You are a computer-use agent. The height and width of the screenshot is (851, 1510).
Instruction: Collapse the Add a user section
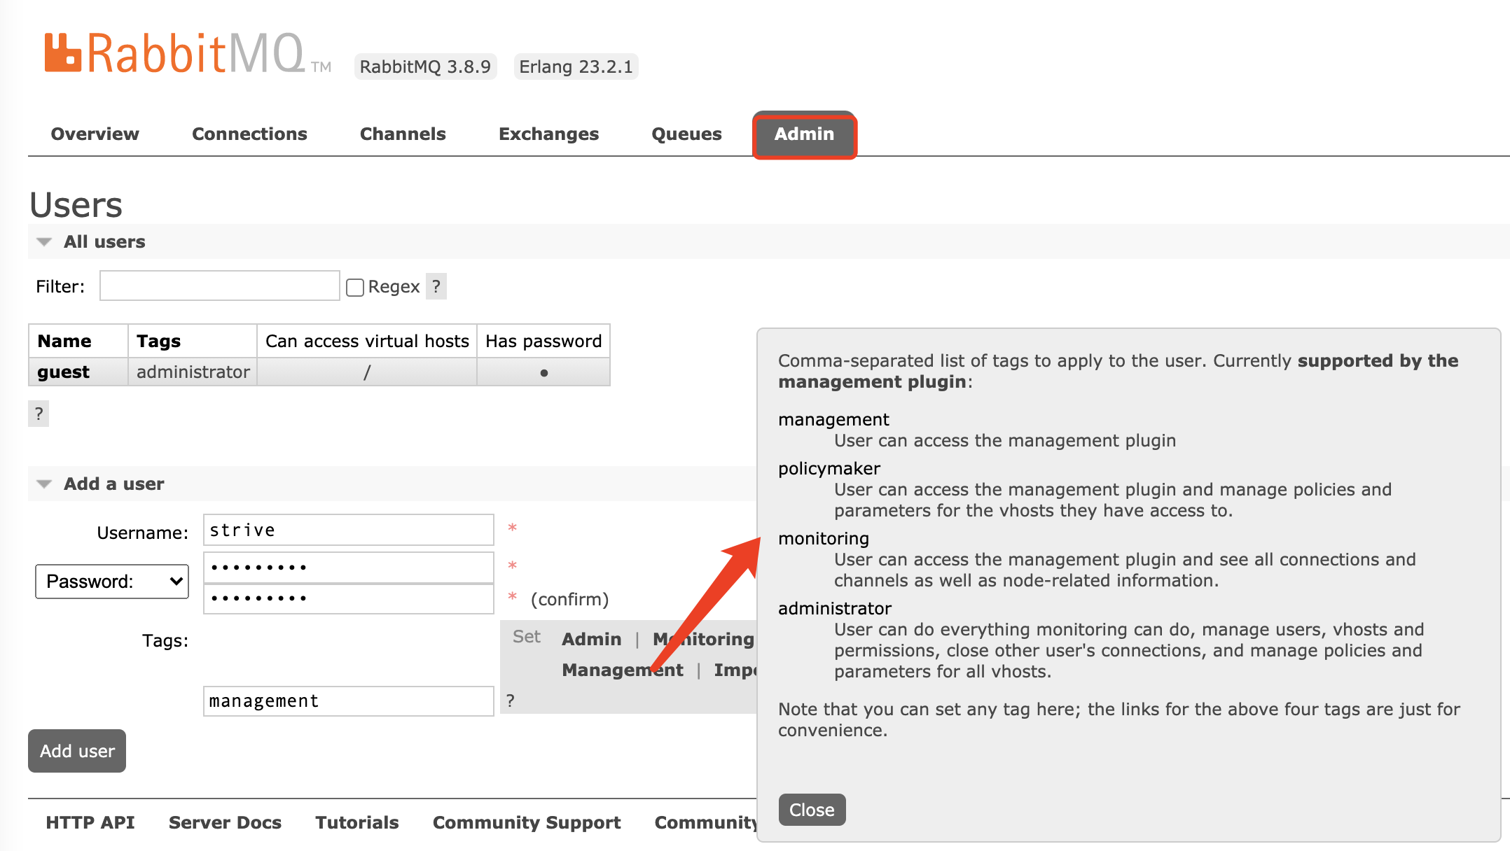(x=100, y=484)
